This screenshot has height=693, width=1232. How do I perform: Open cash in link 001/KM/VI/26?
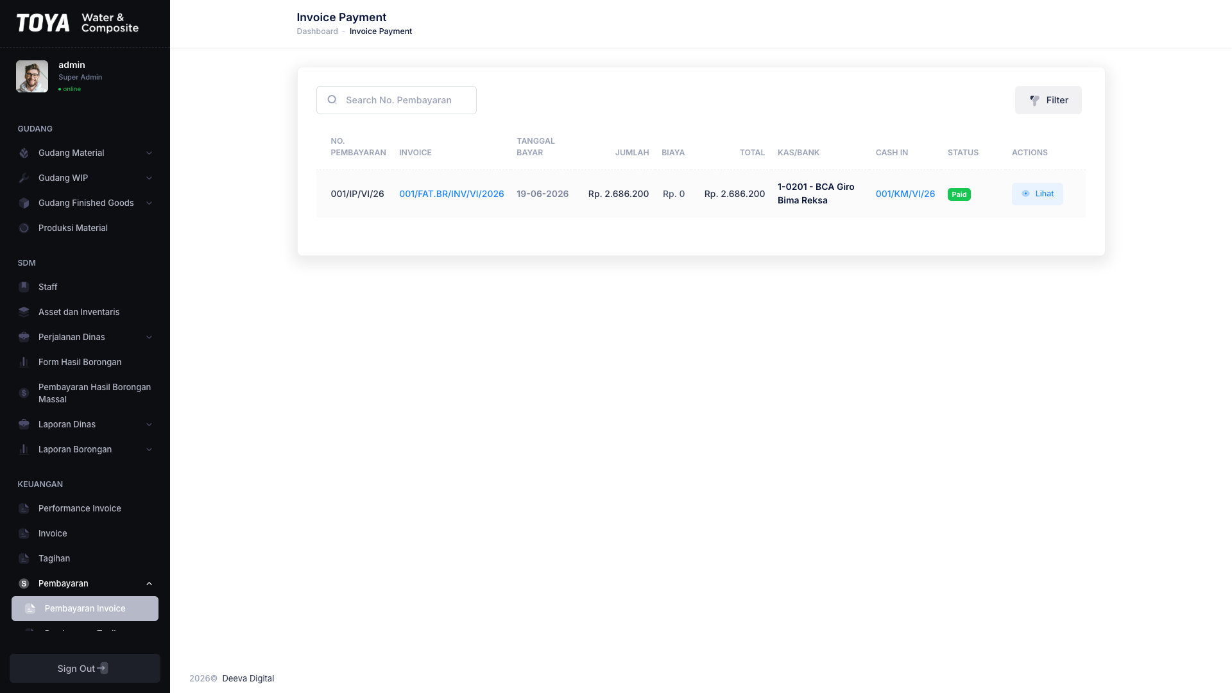pos(905,194)
